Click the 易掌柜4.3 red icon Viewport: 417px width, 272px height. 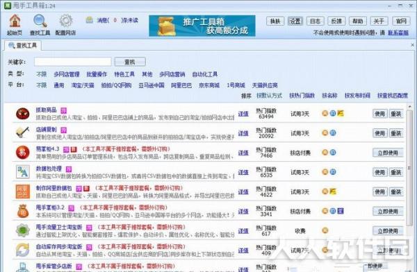(x=23, y=153)
